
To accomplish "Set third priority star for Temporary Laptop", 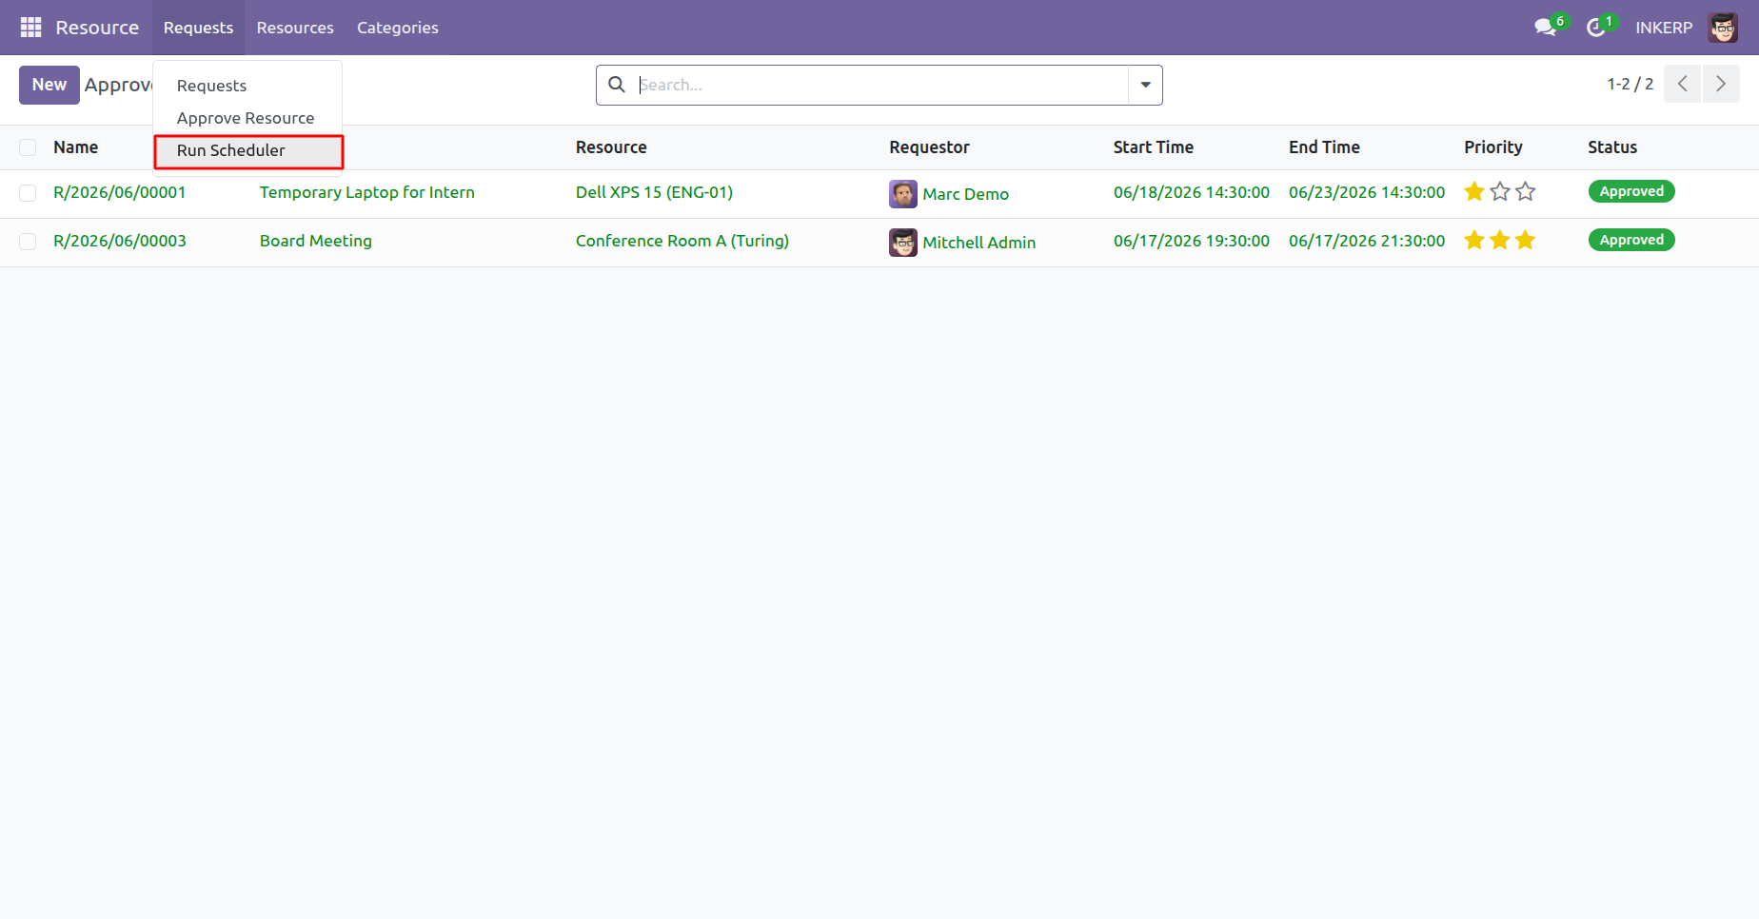I will [1526, 192].
